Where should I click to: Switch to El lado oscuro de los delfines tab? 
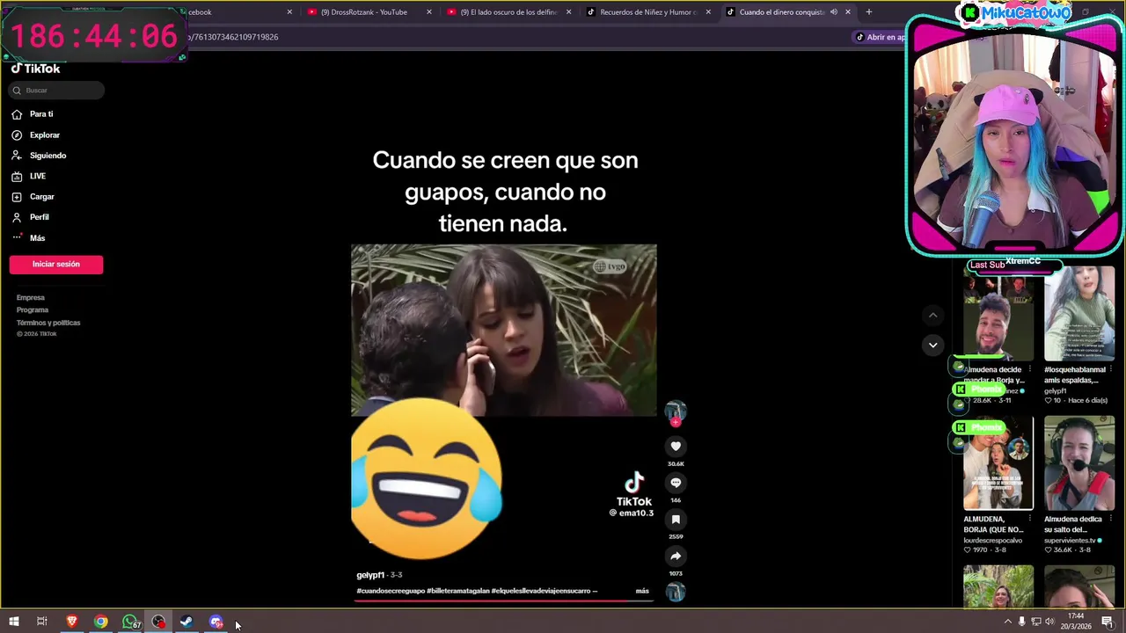(508, 12)
